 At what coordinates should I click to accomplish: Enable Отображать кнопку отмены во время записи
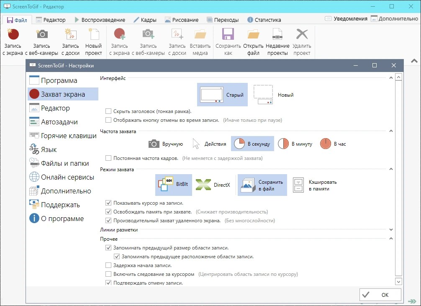tap(108, 120)
